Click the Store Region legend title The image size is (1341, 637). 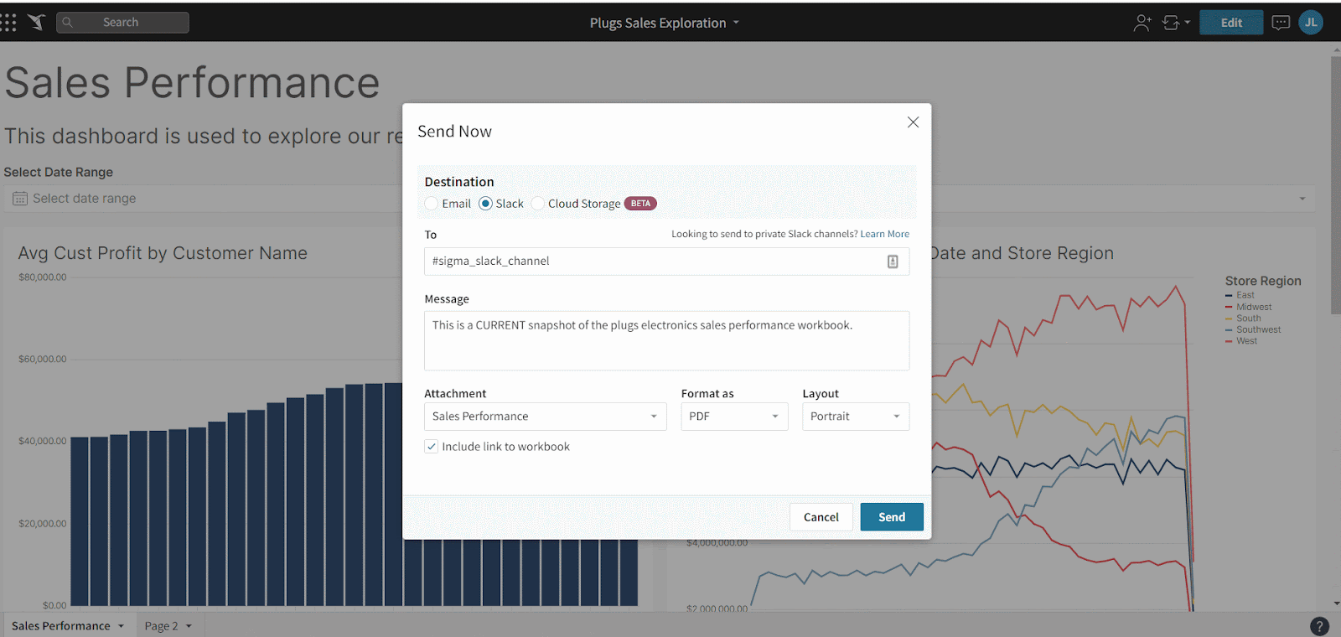click(1263, 281)
